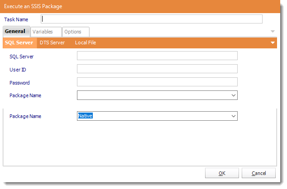This screenshot has height=189, width=287.
Task: Focus the SQL Server text field
Action: click(x=157, y=56)
